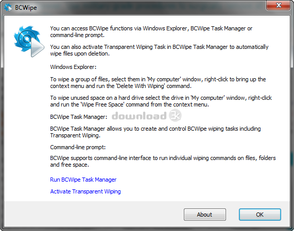Click the 'Windows Explorer:' heading
The width and height of the screenshot is (294, 231).
[x=73, y=67]
